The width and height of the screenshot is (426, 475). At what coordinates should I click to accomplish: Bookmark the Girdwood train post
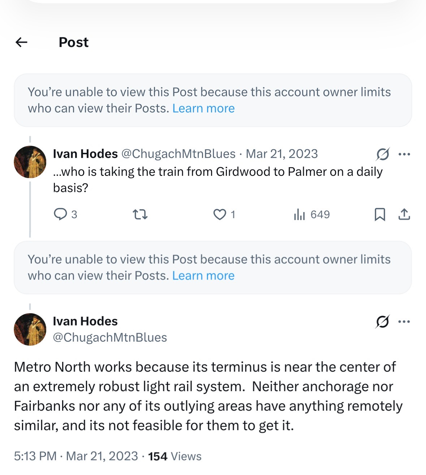pos(380,215)
